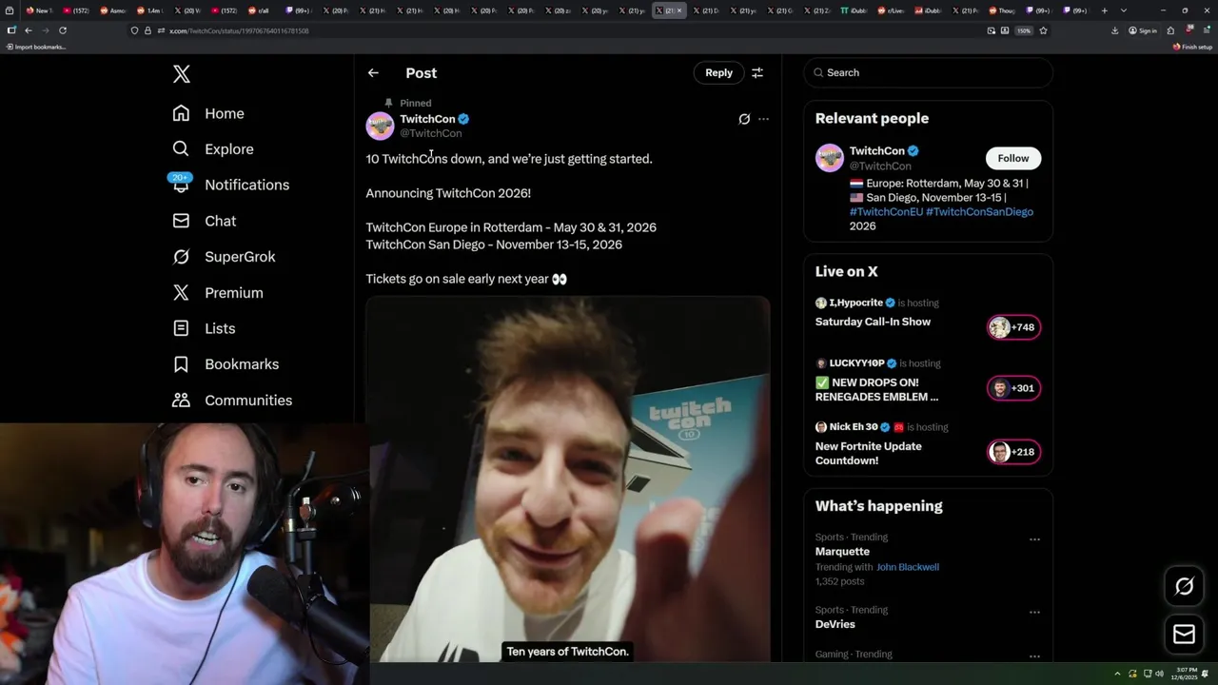Focus the X Search field
Image resolution: width=1218 pixels, height=685 pixels.
(x=928, y=72)
